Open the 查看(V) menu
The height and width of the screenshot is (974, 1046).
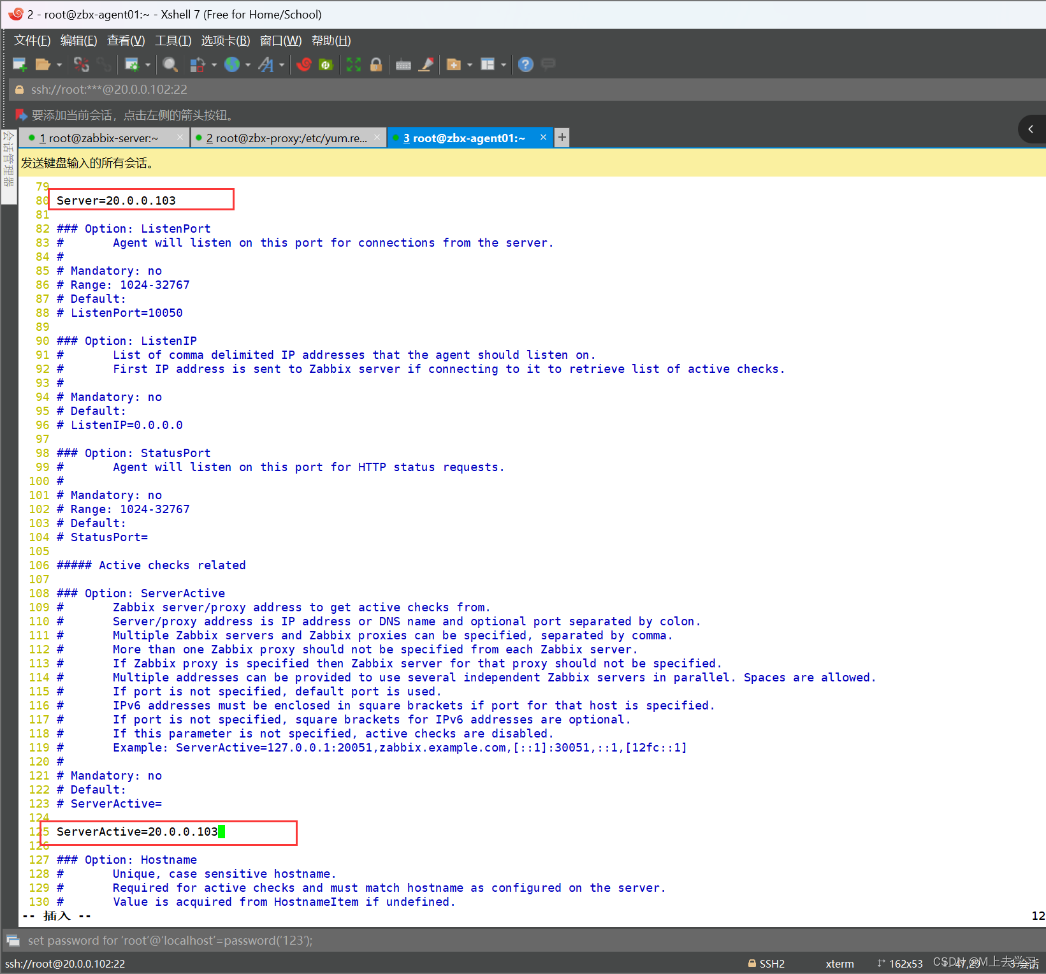[126, 41]
